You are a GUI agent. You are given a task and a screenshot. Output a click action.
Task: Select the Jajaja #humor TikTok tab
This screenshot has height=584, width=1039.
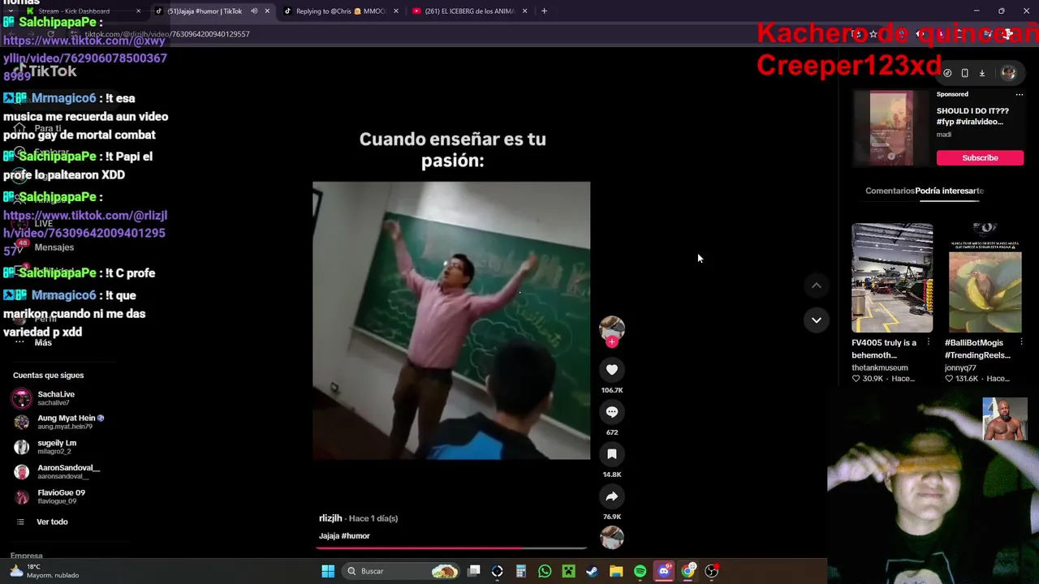click(205, 11)
